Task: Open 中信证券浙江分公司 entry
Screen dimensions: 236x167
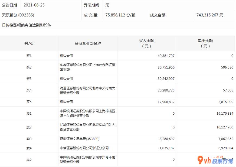Action: pos(80,148)
